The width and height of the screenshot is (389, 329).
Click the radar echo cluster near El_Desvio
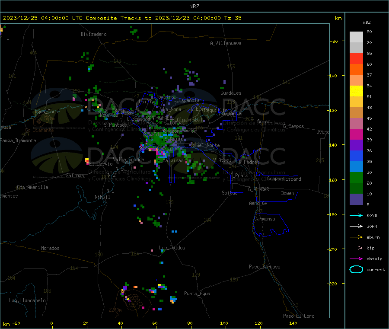point(87,161)
